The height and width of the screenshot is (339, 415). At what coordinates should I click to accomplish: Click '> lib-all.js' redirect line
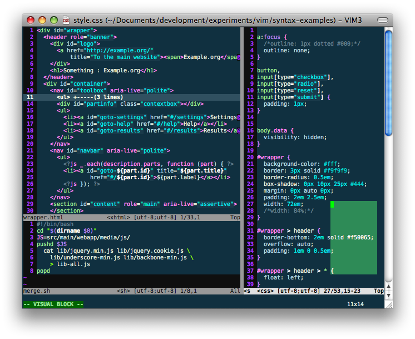click(70, 264)
